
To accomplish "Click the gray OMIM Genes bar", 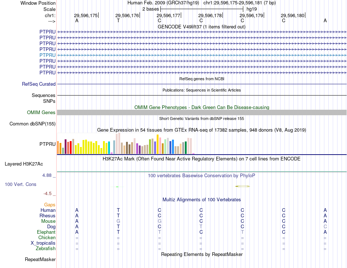I will [x=202, y=112].
